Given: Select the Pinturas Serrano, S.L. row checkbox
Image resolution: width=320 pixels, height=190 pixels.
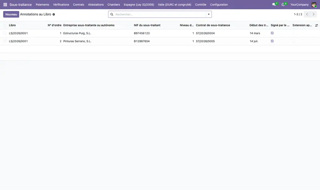Looking at the screenshot, I should 4,41.
